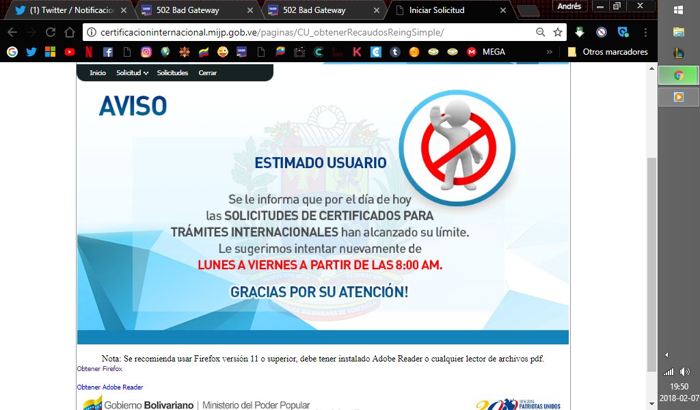Open the MEGA bookmark

pos(486,52)
